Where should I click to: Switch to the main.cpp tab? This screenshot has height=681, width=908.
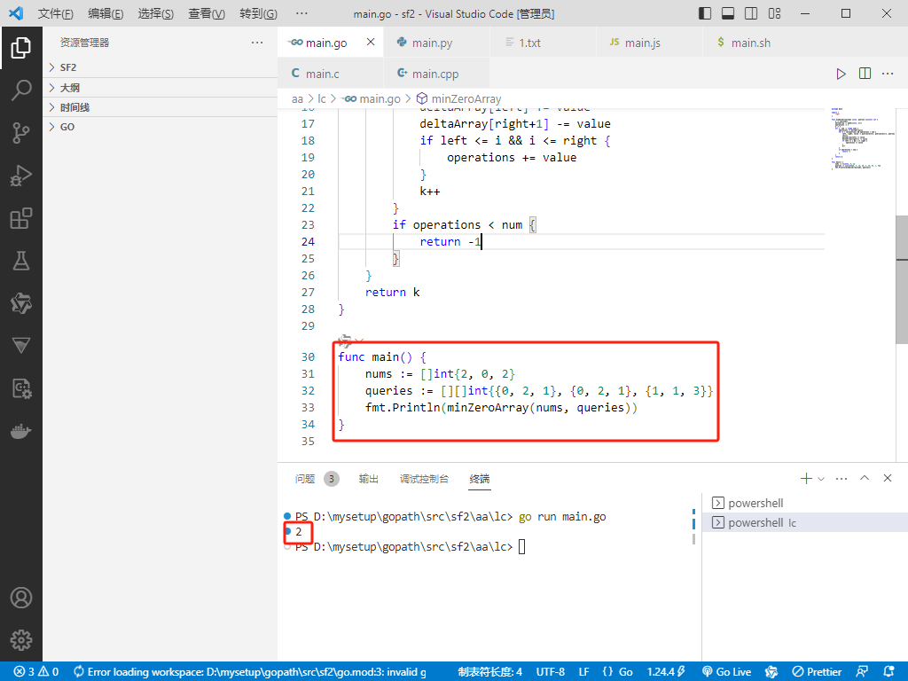tap(436, 74)
